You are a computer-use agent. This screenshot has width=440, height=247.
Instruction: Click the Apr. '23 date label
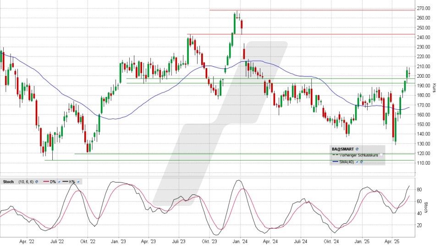coord(148,242)
